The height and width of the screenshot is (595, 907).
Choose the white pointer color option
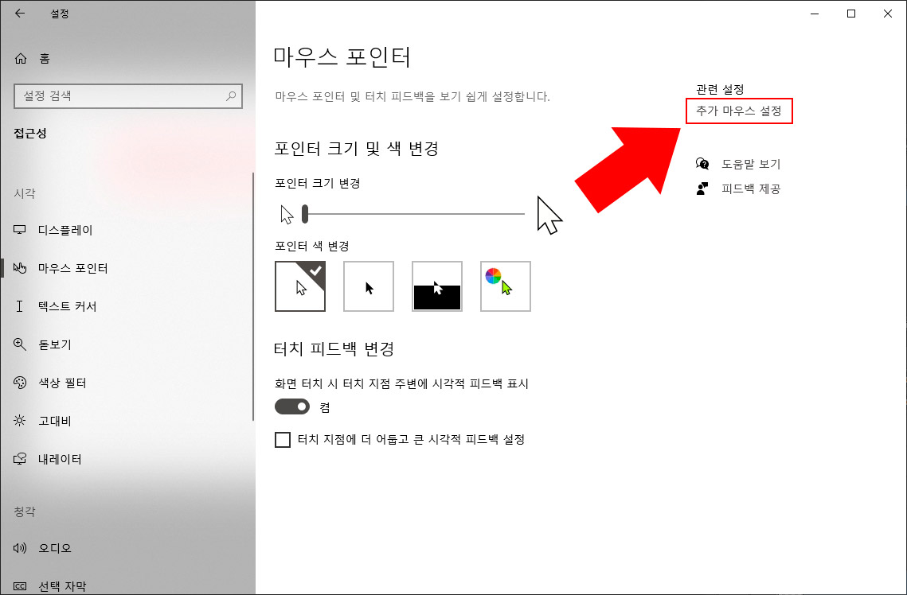(x=300, y=286)
